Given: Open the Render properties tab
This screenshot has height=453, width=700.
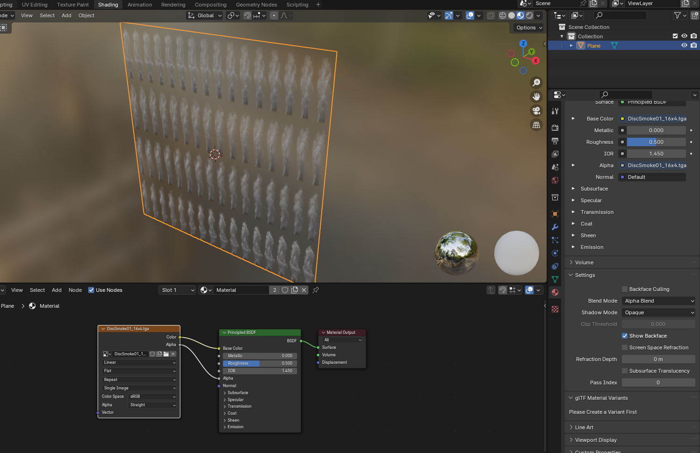Looking at the screenshot, I should coord(555,127).
